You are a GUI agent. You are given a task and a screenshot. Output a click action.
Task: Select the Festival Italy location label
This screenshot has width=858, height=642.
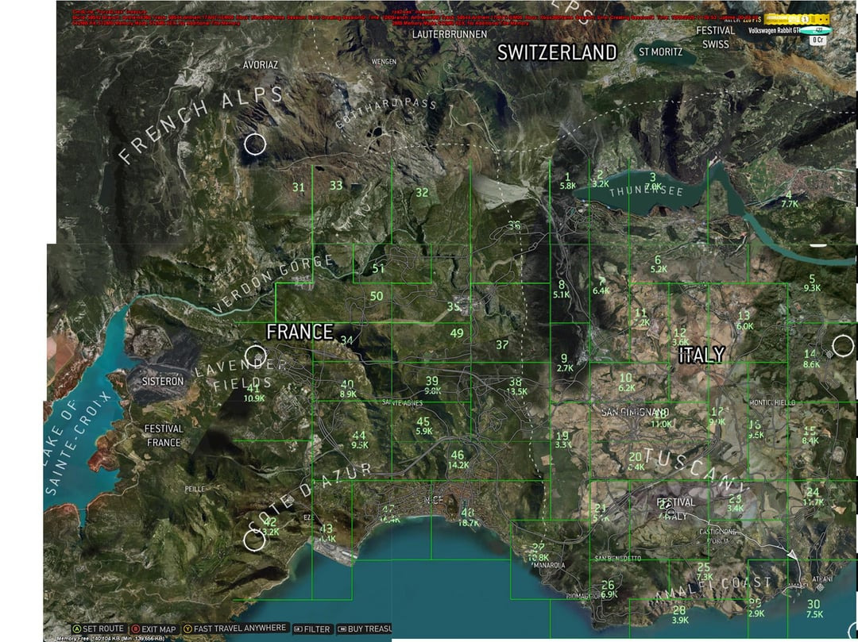(675, 508)
